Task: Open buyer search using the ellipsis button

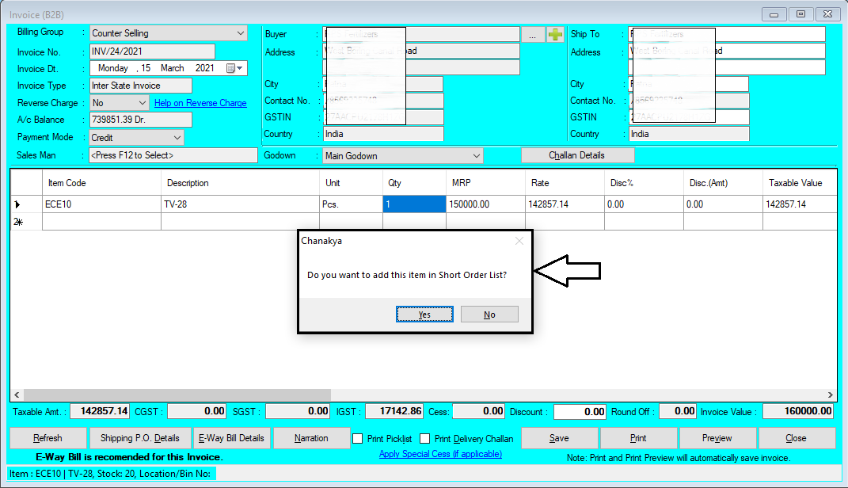Action: click(x=533, y=34)
